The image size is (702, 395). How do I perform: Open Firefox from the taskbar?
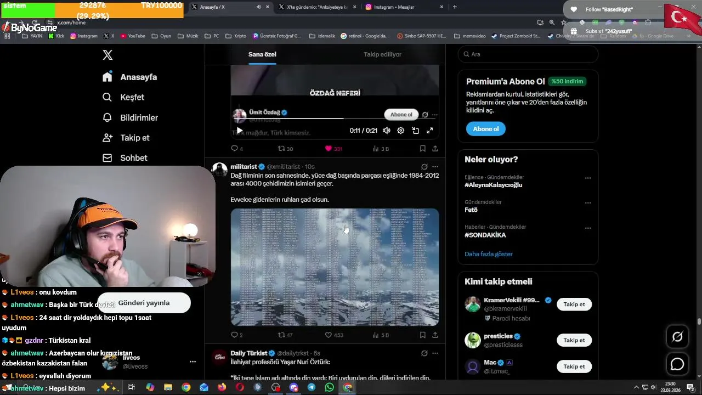coord(222,387)
